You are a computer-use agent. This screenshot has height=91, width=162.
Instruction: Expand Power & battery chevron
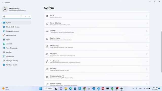(147, 24)
